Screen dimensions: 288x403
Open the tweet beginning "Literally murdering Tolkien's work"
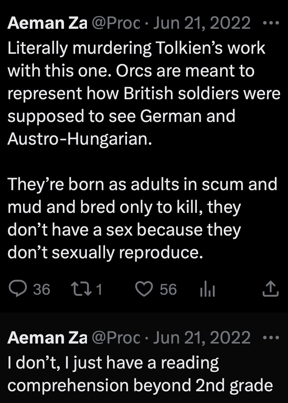(x=136, y=48)
